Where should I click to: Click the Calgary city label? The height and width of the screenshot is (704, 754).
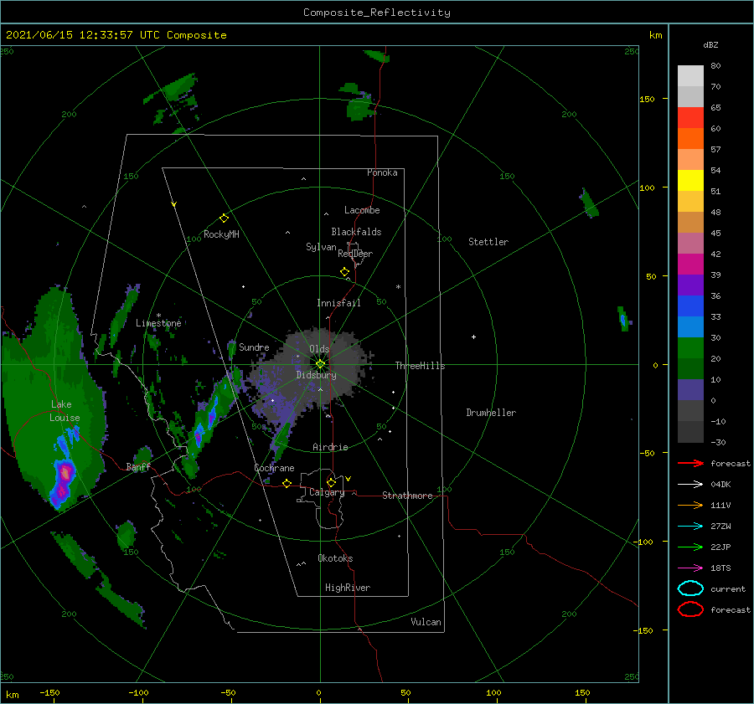(327, 492)
